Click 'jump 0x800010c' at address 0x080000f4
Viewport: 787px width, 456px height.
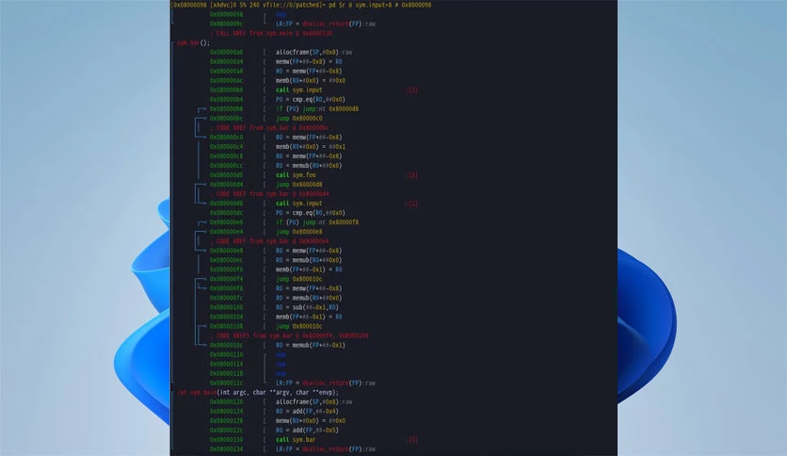pyautogui.click(x=298, y=279)
